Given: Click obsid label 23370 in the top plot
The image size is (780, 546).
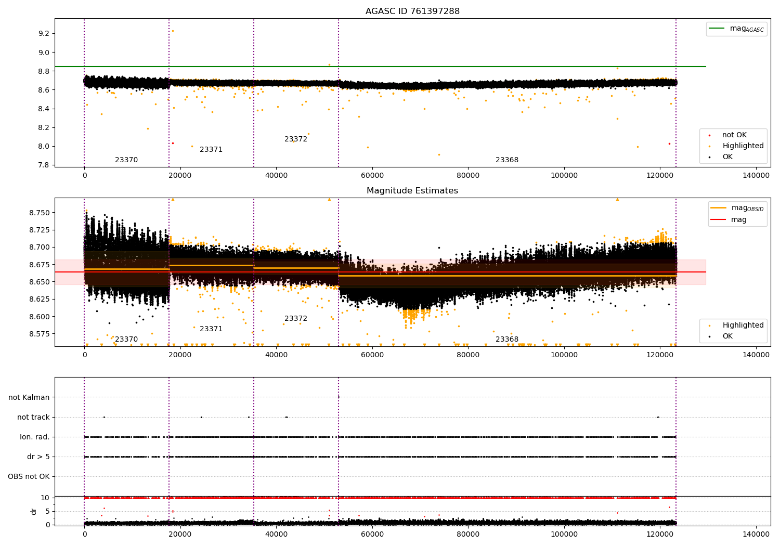Looking at the screenshot, I should click(x=126, y=160).
